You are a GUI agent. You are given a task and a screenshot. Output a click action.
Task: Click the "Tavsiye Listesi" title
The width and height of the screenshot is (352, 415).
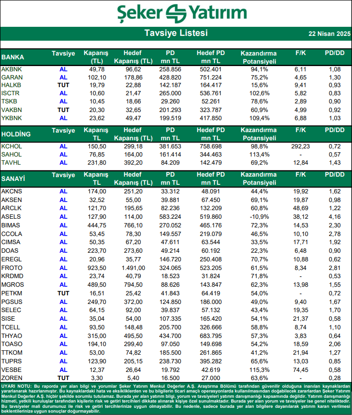pyautogui.click(x=176, y=34)
